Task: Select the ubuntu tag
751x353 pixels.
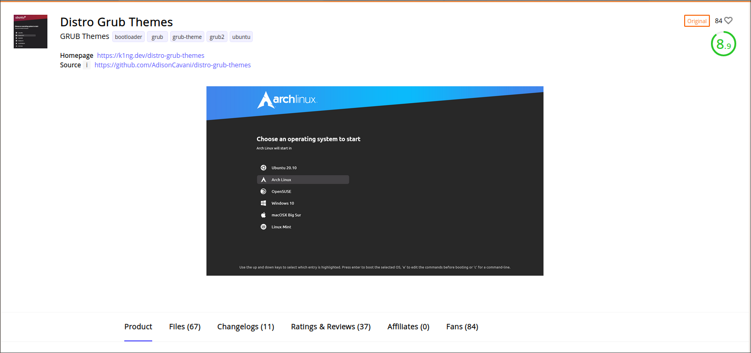Action: click(x=241, y=37)
